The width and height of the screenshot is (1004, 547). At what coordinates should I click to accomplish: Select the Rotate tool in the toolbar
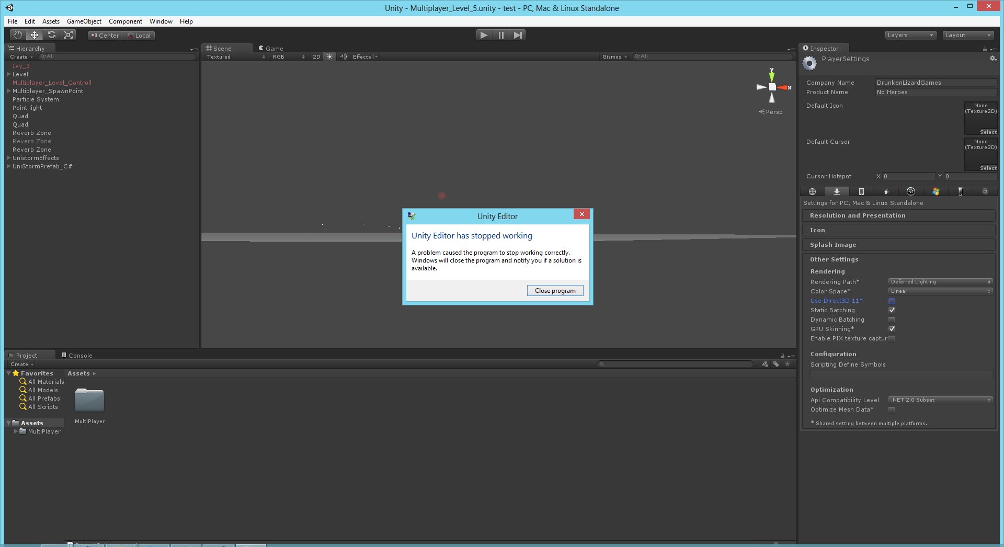tap(52, 35)
